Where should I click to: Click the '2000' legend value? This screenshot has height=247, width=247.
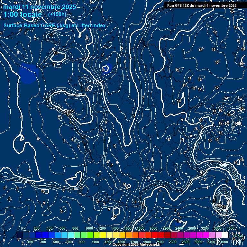coord(153,228)
